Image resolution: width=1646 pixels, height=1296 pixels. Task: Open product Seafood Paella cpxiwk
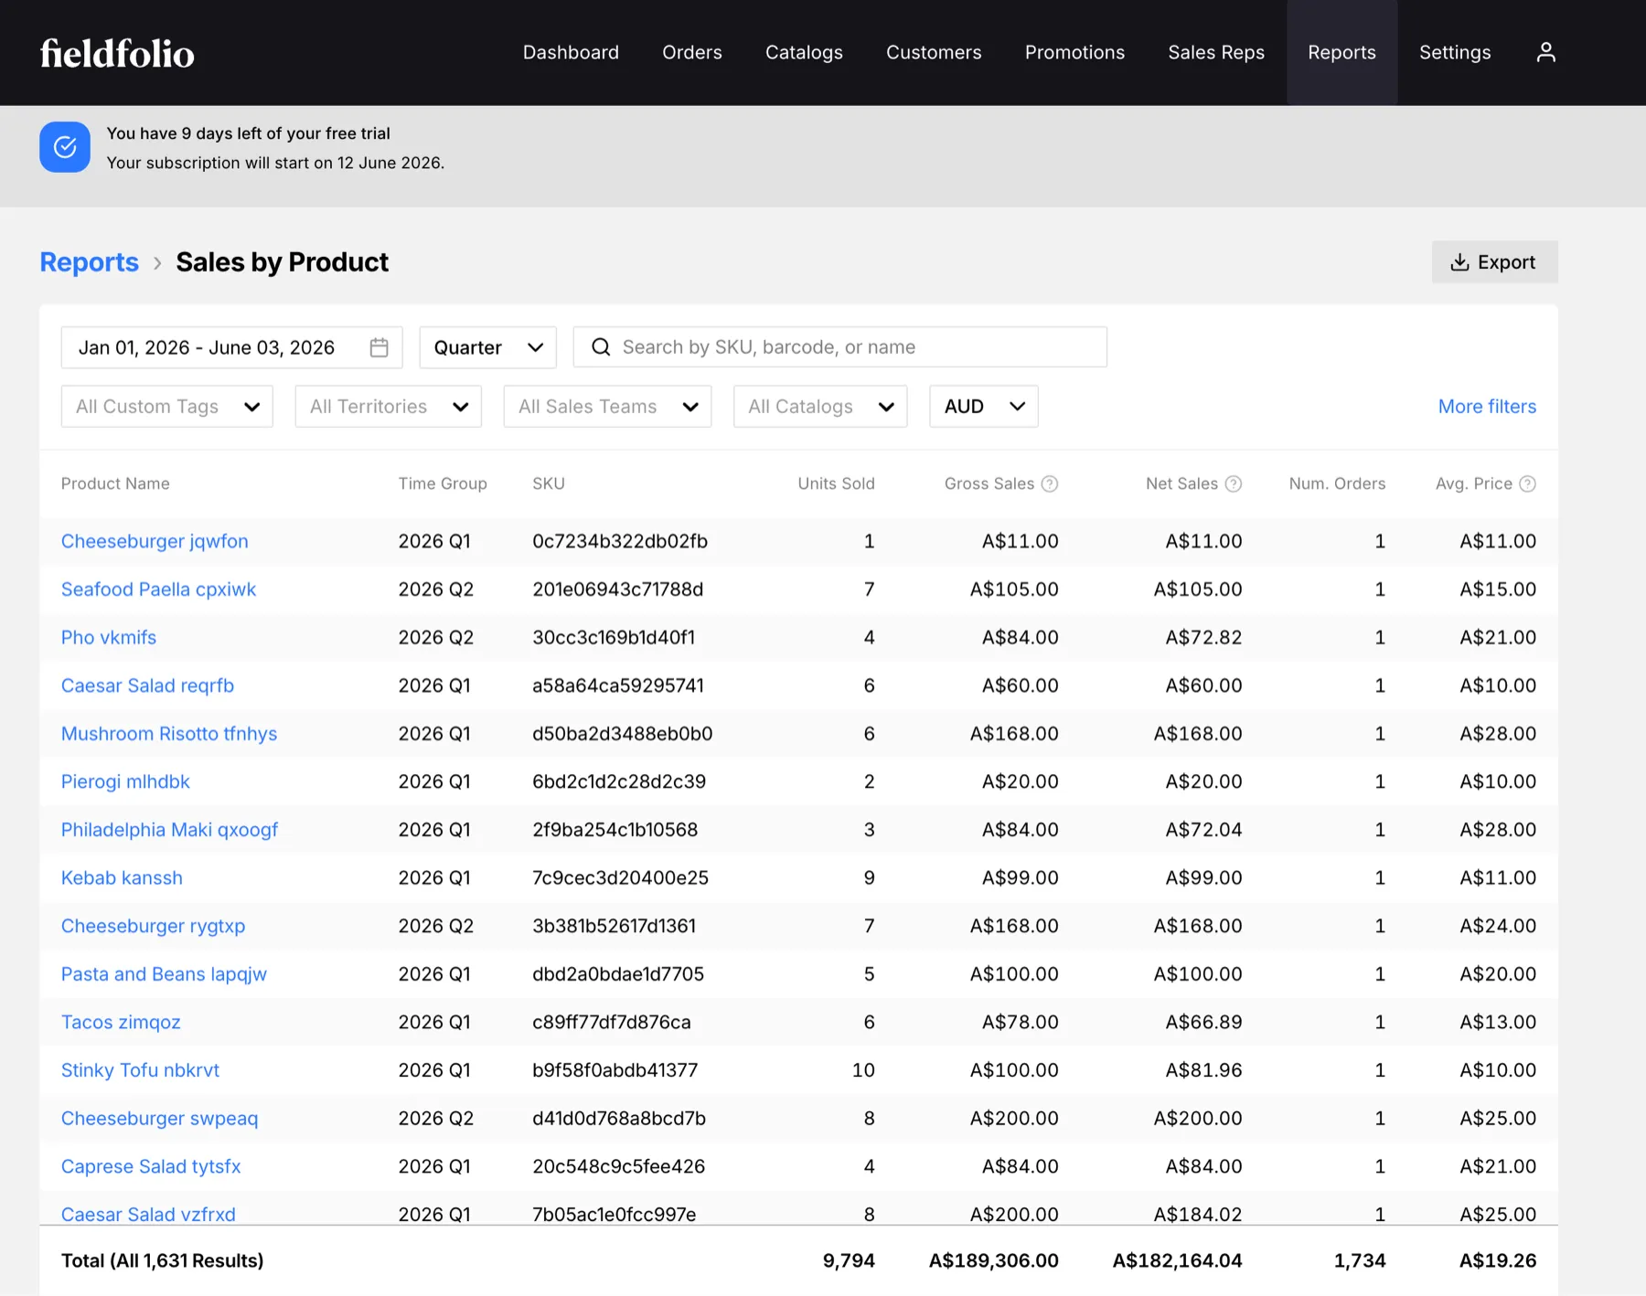(x=158, y=590)
